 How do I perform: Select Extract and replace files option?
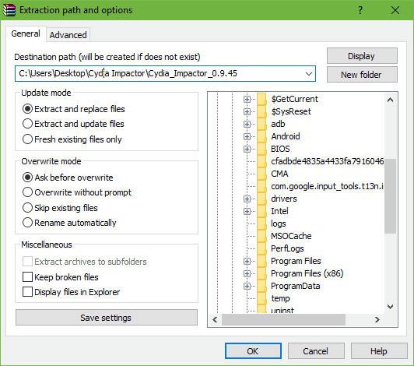click(x=27, y=109)
